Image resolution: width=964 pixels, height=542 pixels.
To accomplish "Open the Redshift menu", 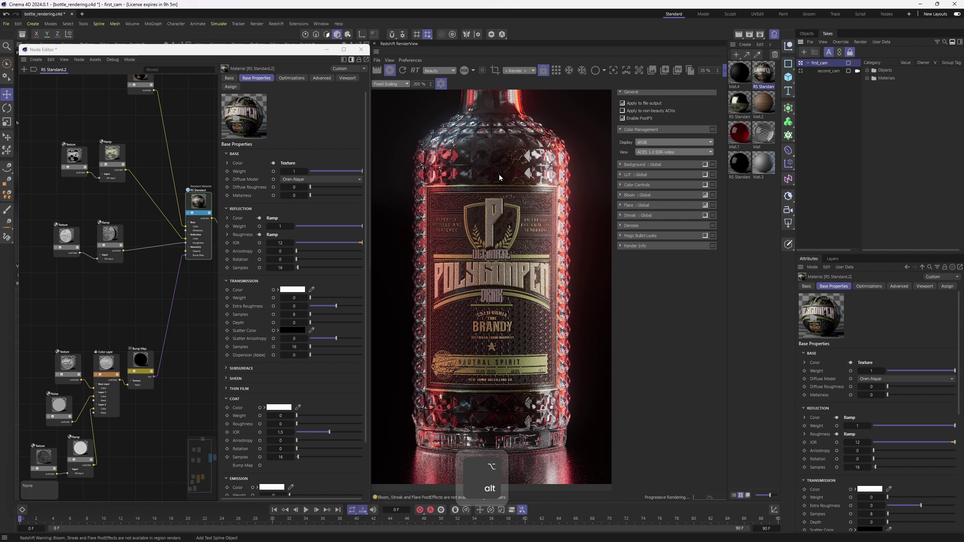I will pos(276,24).
